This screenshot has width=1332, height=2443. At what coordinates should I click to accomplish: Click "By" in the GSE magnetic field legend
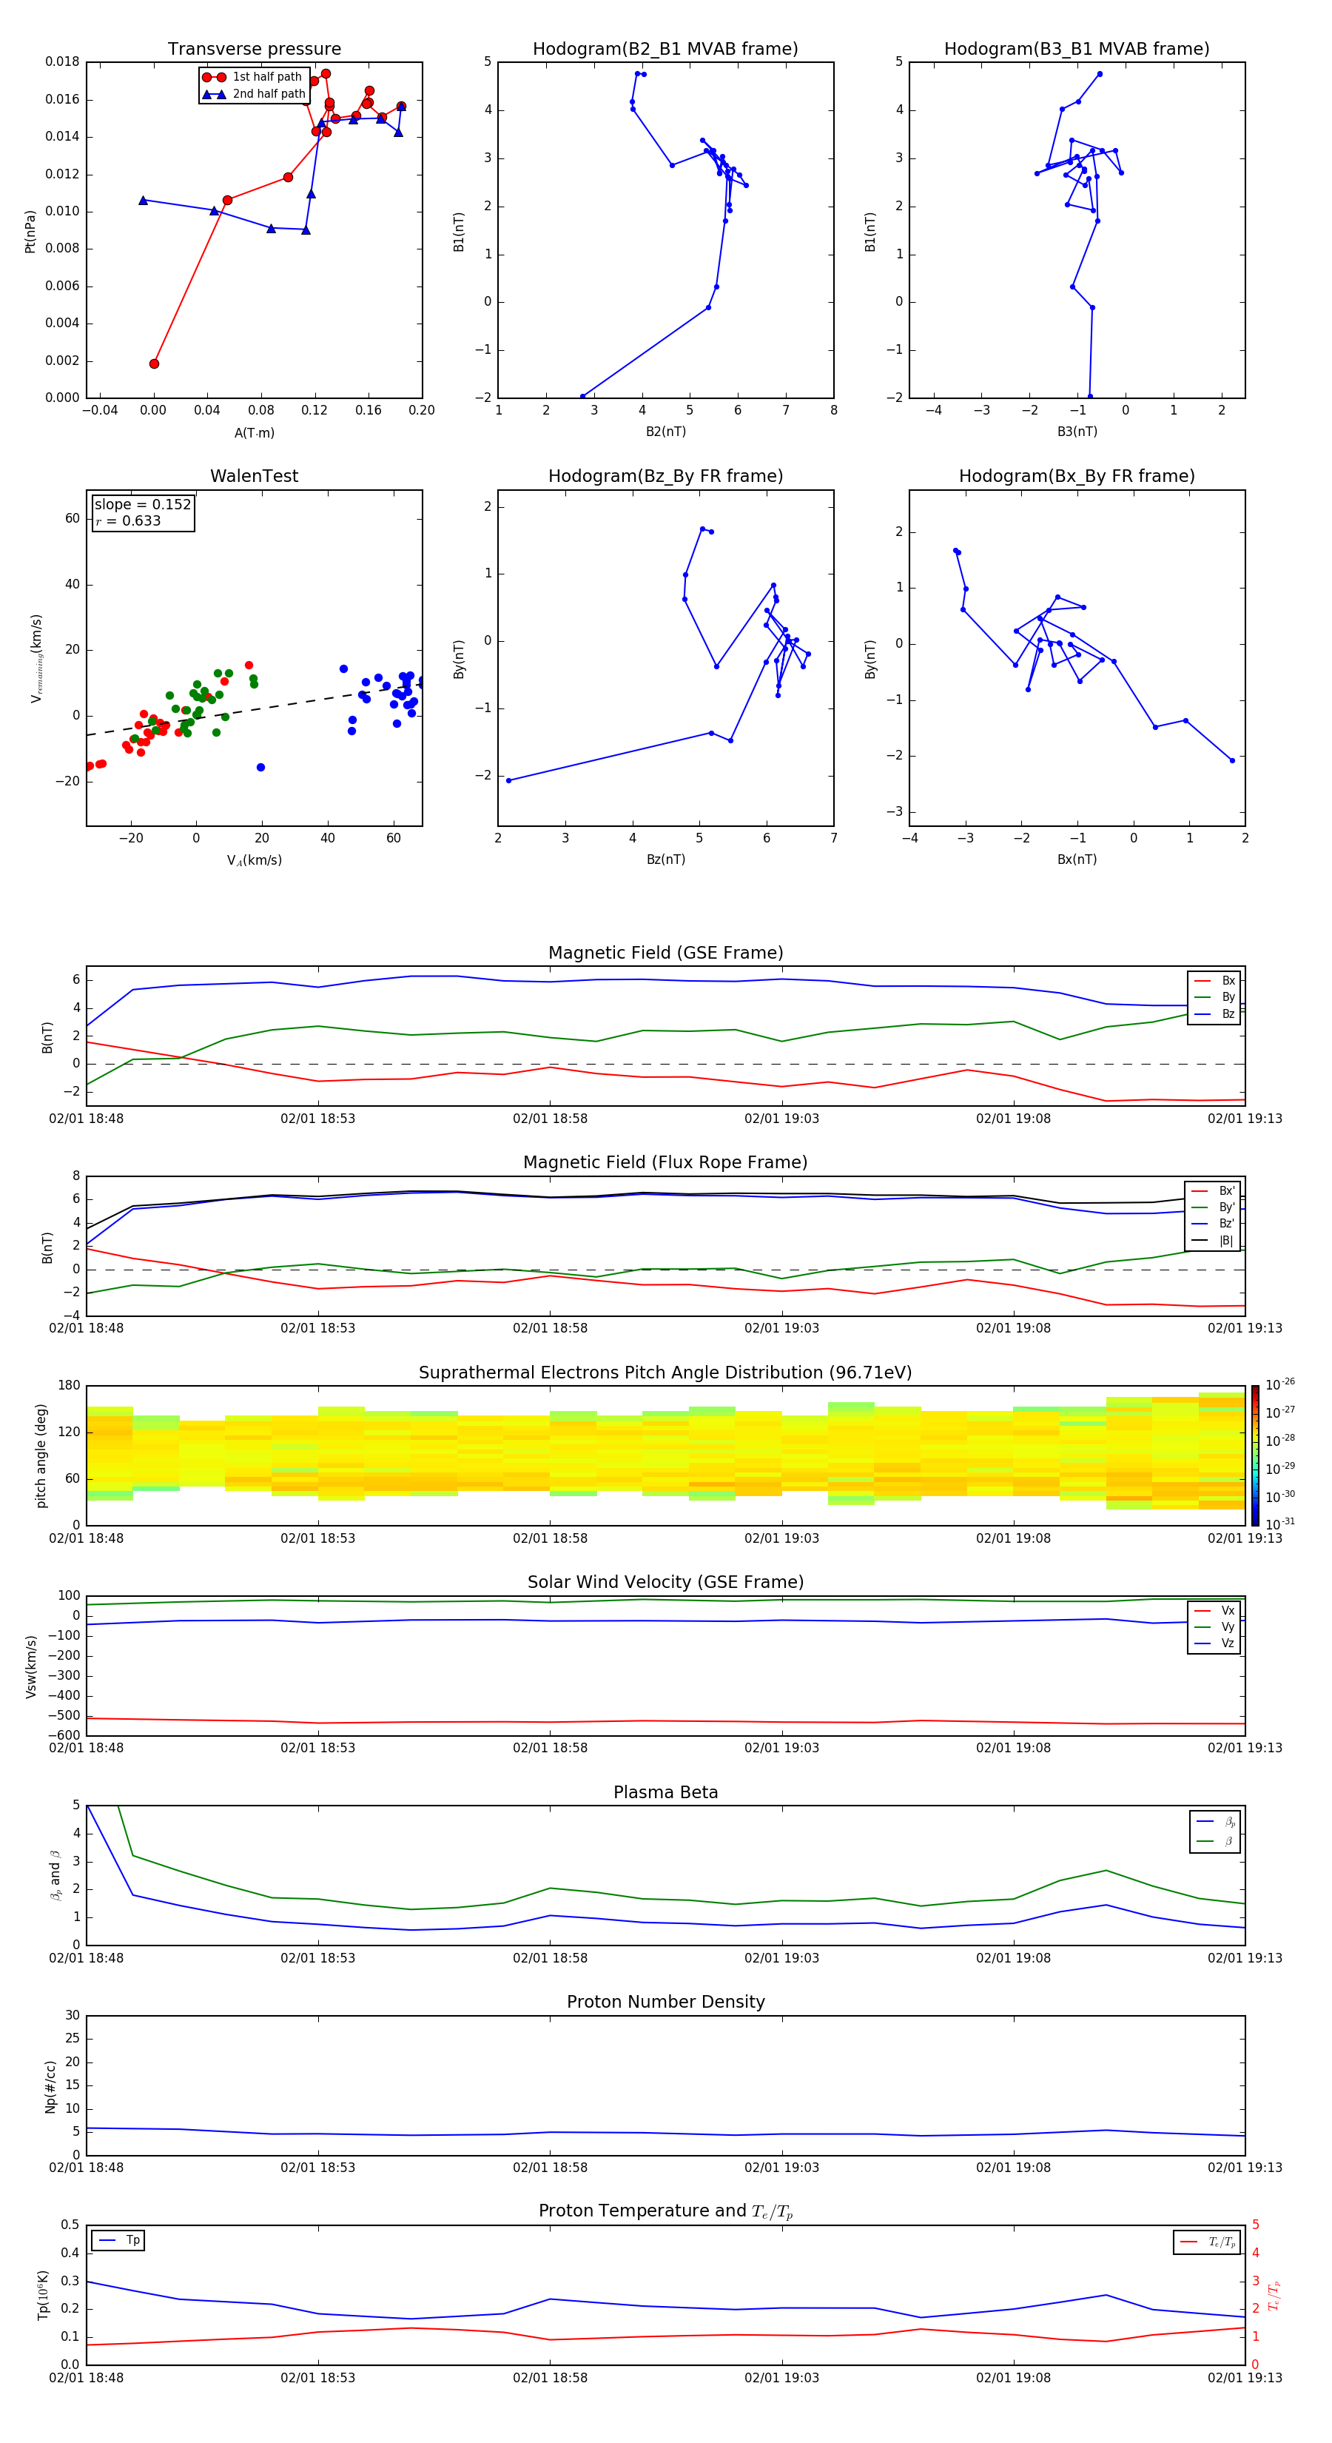(1228, 998)
